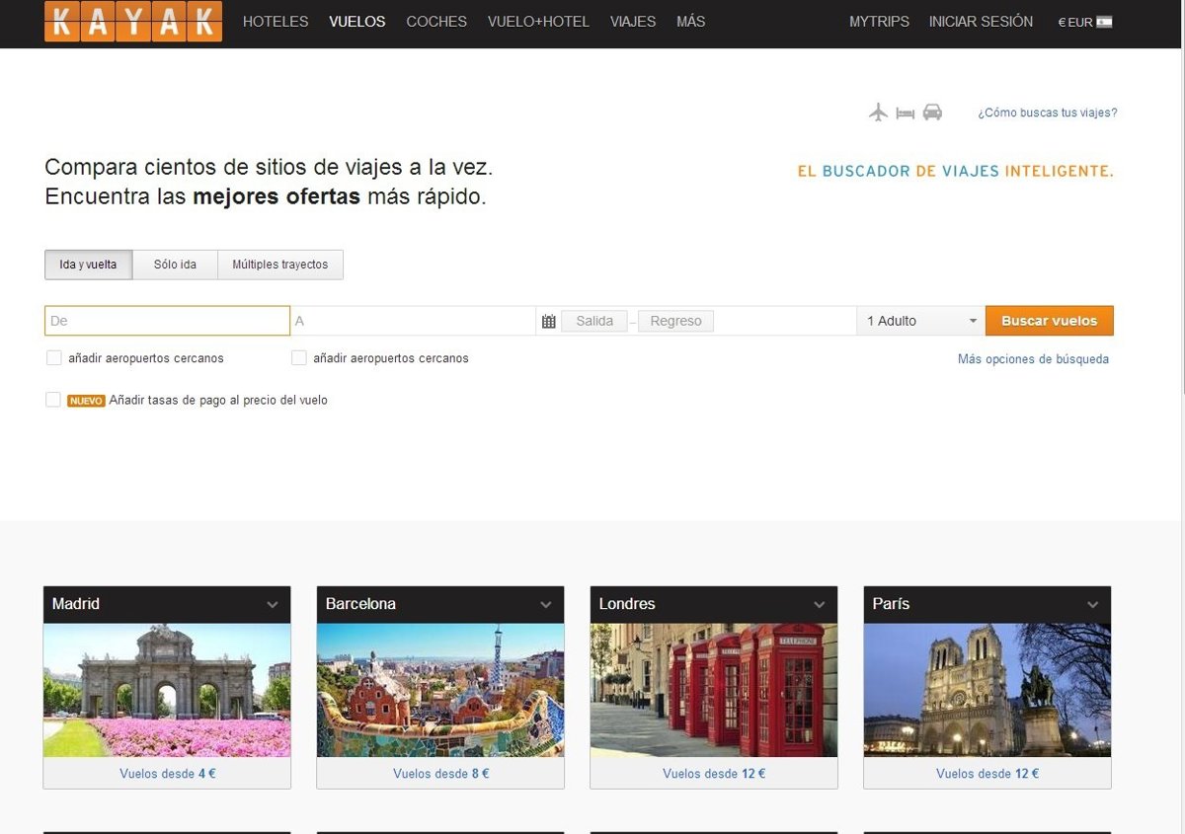Image resolution: width=1185 pixels, height=834 pixels.
Task: Open the HOTELES menu item
Action: coord(276,22)
